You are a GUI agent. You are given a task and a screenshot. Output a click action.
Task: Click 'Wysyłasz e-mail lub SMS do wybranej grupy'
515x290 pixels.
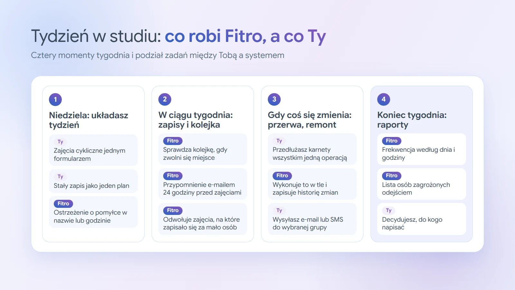click(308, 223)
